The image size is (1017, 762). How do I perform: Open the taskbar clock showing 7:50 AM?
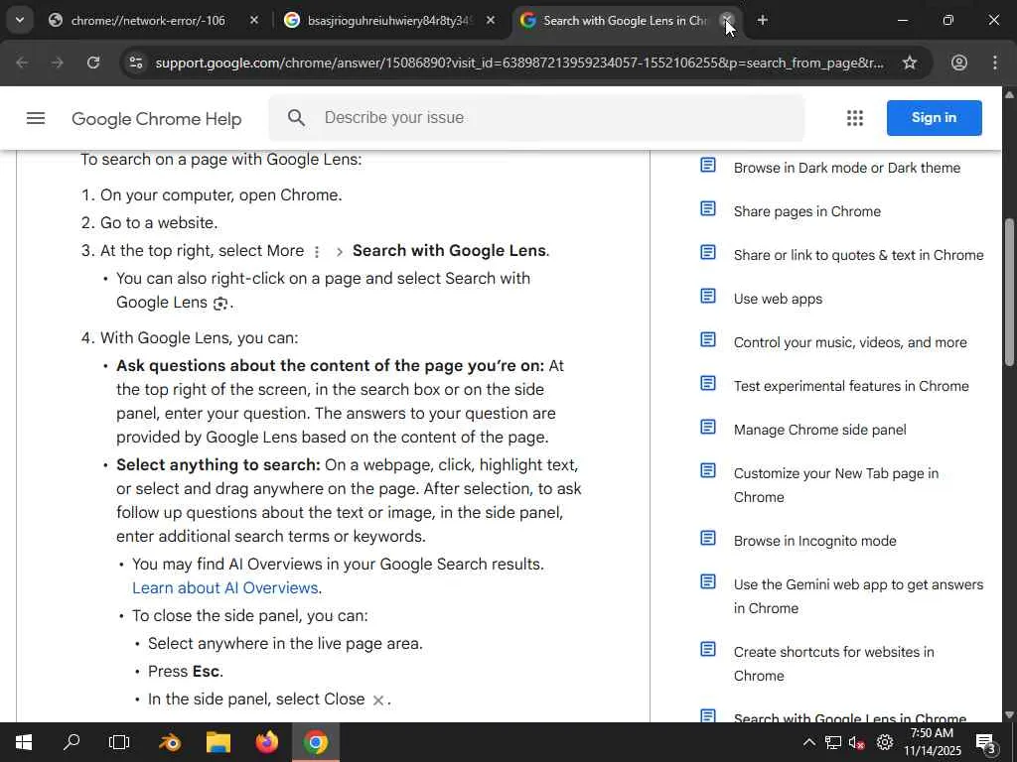(x=932, y=742)
